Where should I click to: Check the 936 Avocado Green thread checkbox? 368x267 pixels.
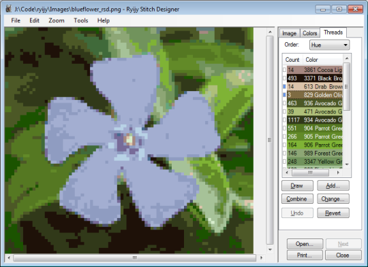coord(284,103)
